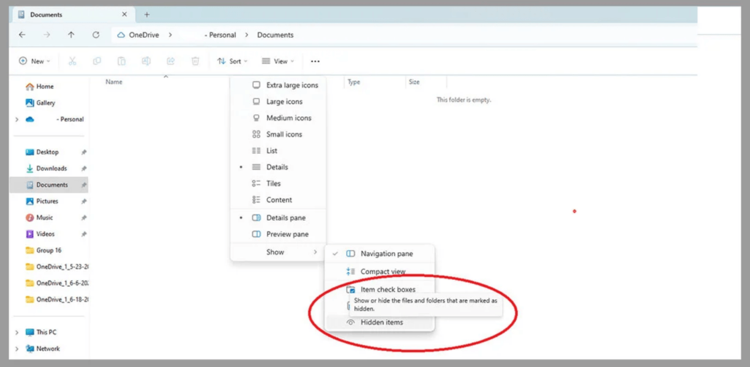Open the New dropdown

(x=35, y=61)
